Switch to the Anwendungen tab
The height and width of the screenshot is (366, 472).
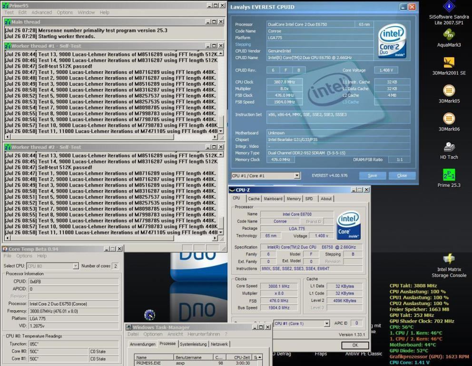pyautogui.click(x=143, y=344)
